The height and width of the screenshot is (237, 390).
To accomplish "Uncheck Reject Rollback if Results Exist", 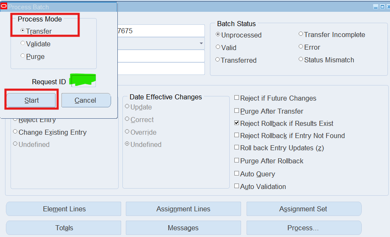I will (x=236, y=123).
